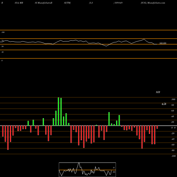Click the RSI axis label "70"

point(2,41)
